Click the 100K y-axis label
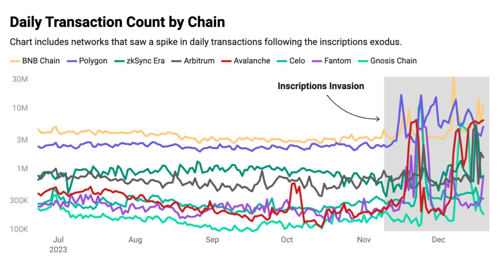 (x=19, y=230)
